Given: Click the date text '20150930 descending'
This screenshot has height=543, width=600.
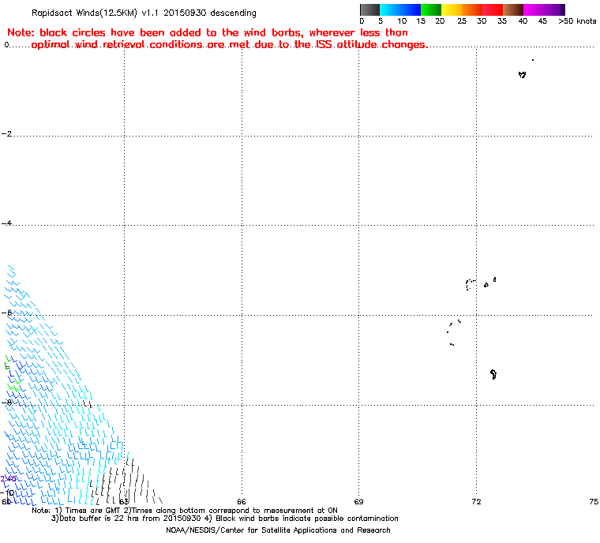Looking at the screenshot, I should [x=210, y=13].
